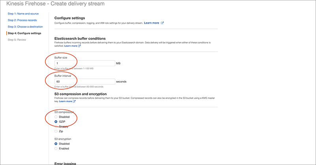Enable S3 encryption radio option
The width and height of the screenshot is (316, 165).
(56, 148)
